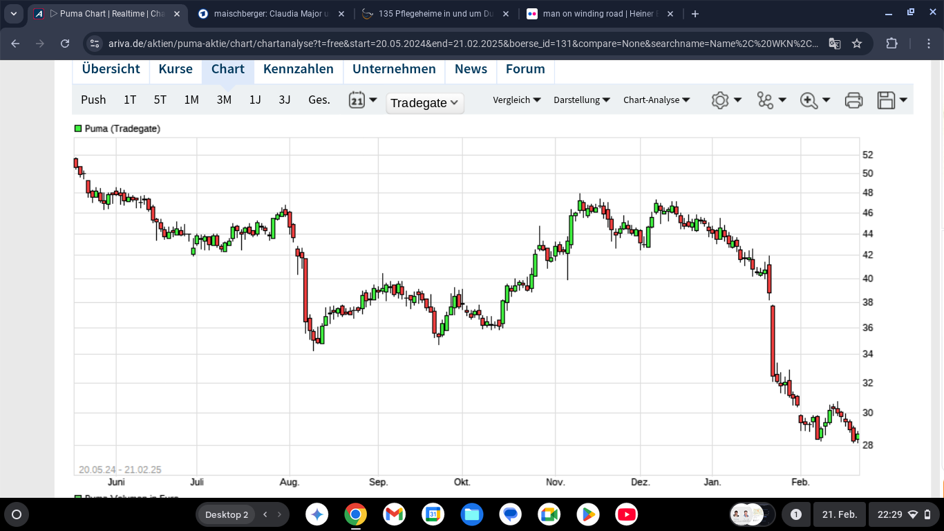Image resolution: width=944 pixels, height=531 pixels.
Task: Close the Puma Chart browser tab
Action: [x=176, y=14]
